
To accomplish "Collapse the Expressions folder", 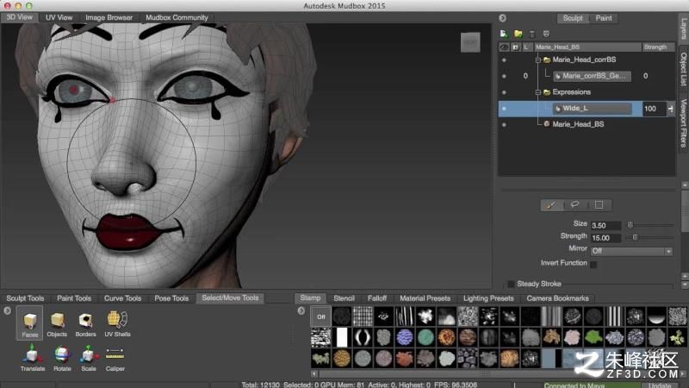I will [x=537, y=92].
